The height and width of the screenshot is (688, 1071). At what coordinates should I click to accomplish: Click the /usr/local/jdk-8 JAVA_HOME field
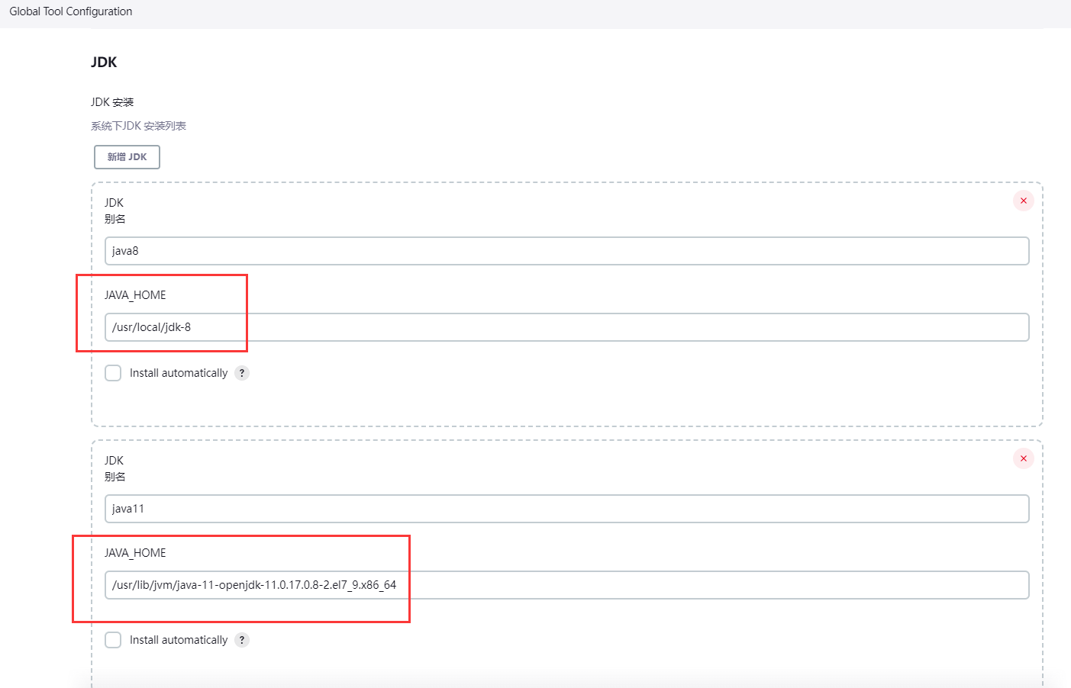(x=566, y=327)
